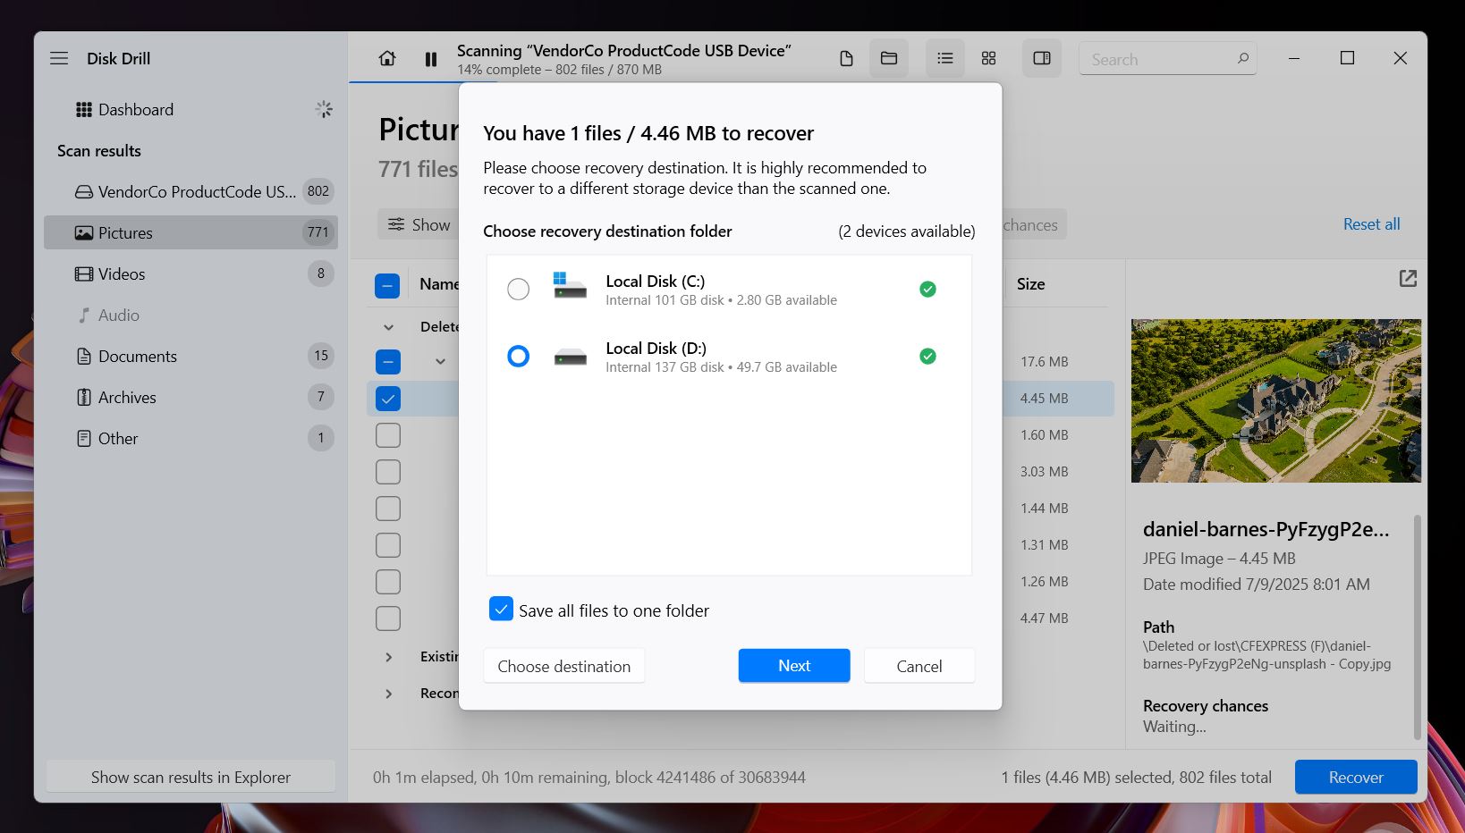This screenshot has height=833, width=1465.
Task: Open preview in external window icon
Action: click(1408, 279)
